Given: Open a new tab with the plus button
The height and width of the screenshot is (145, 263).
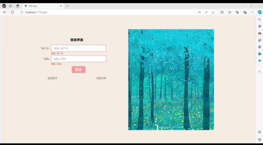Looking at the screenshot, I should pyautogui.click(x=67, y=6).
